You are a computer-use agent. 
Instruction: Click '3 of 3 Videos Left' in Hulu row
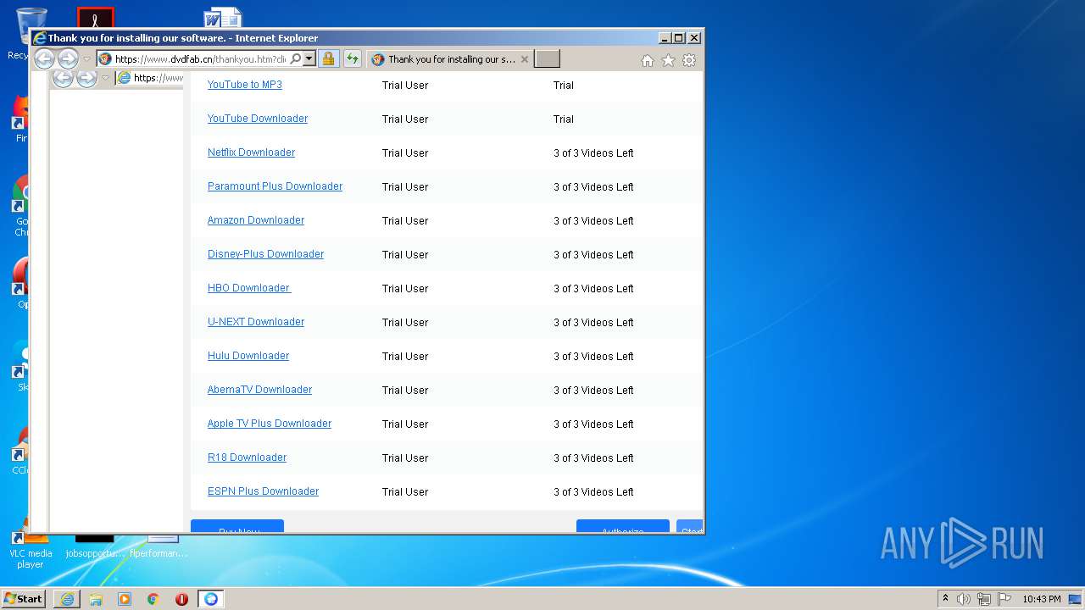click(593, 357)
